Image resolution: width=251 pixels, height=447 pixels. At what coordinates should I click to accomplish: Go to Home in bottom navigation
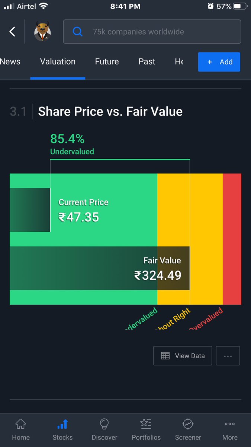coord(20,429)
